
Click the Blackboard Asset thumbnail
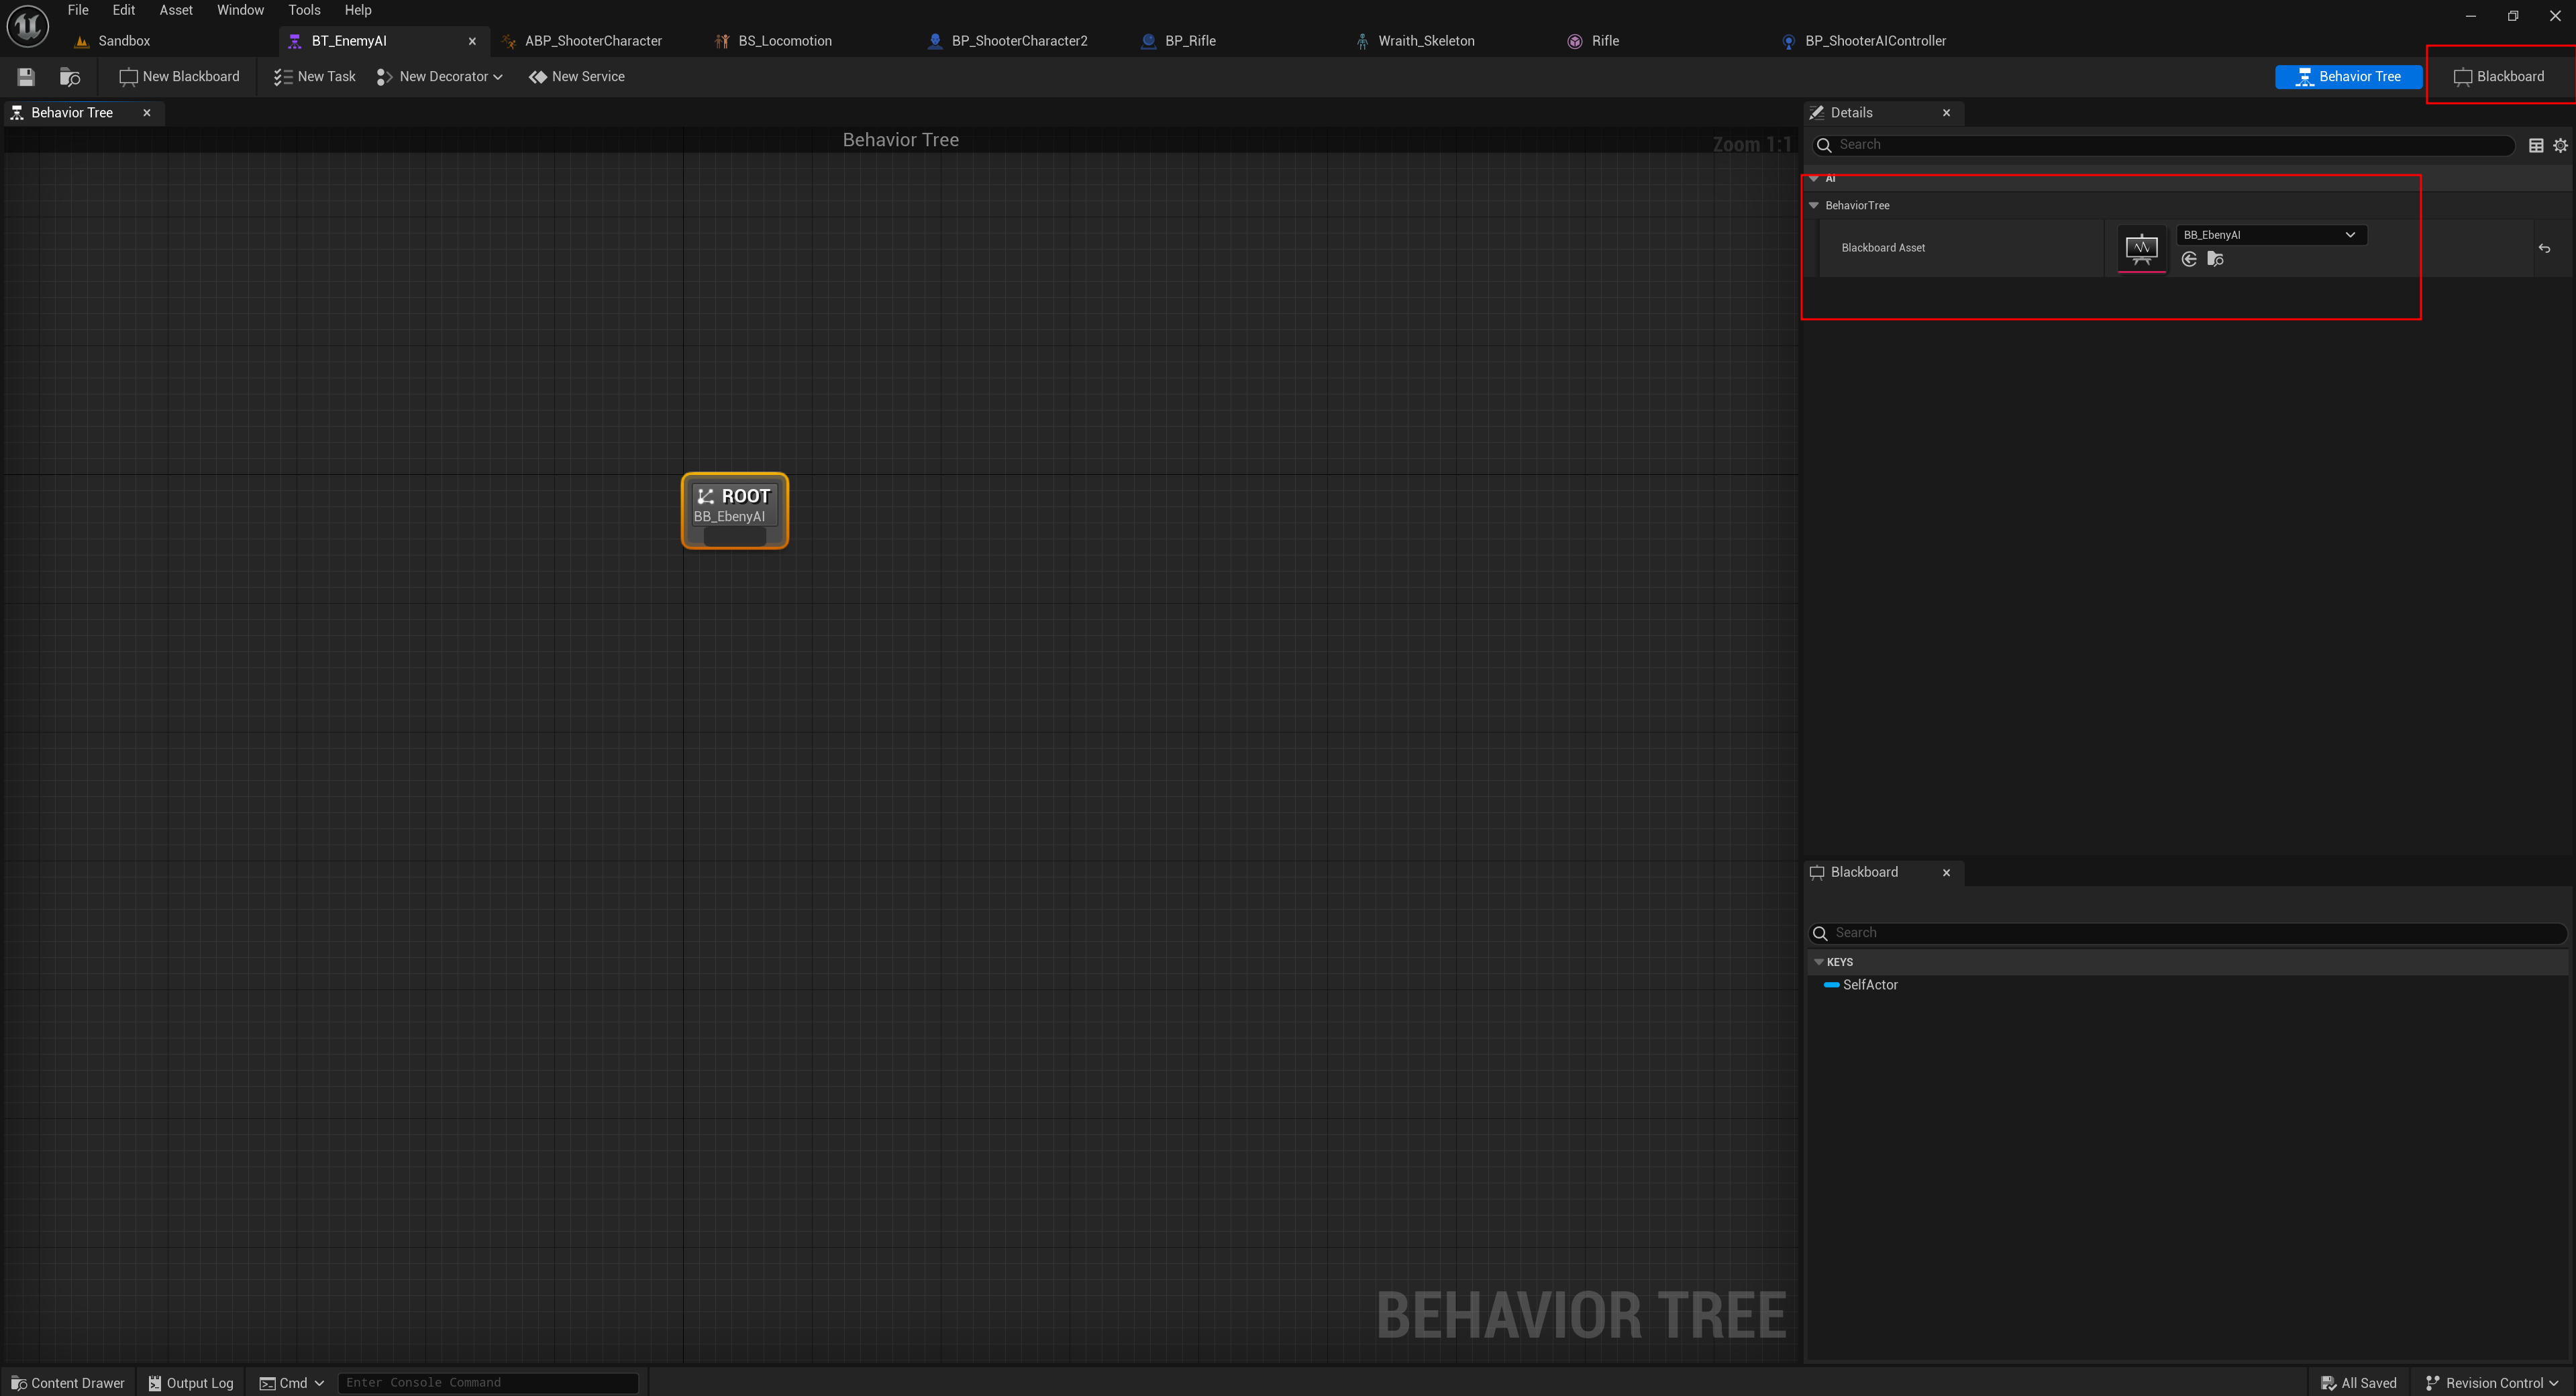[2141, 248]
